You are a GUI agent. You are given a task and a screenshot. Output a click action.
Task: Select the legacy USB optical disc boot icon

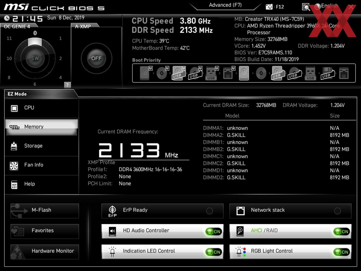(x=295, y=73)
